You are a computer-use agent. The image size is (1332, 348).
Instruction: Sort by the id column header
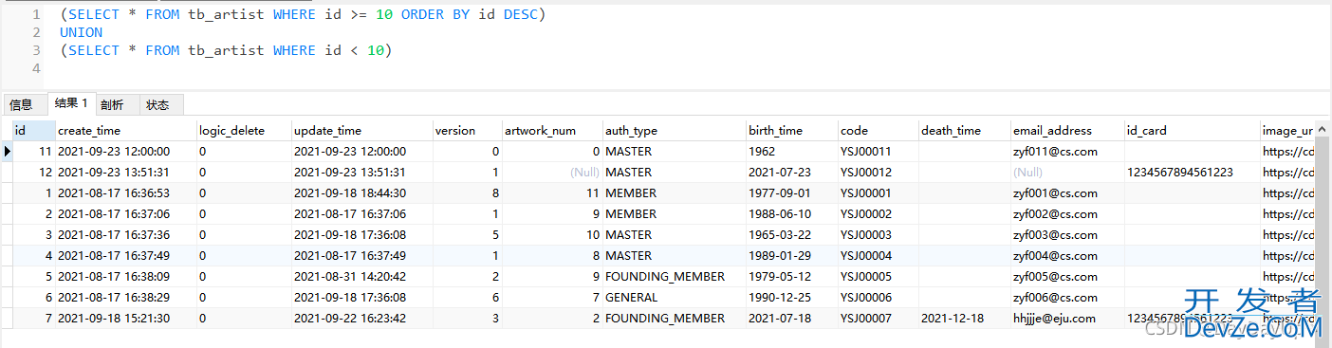click(33, 131)
